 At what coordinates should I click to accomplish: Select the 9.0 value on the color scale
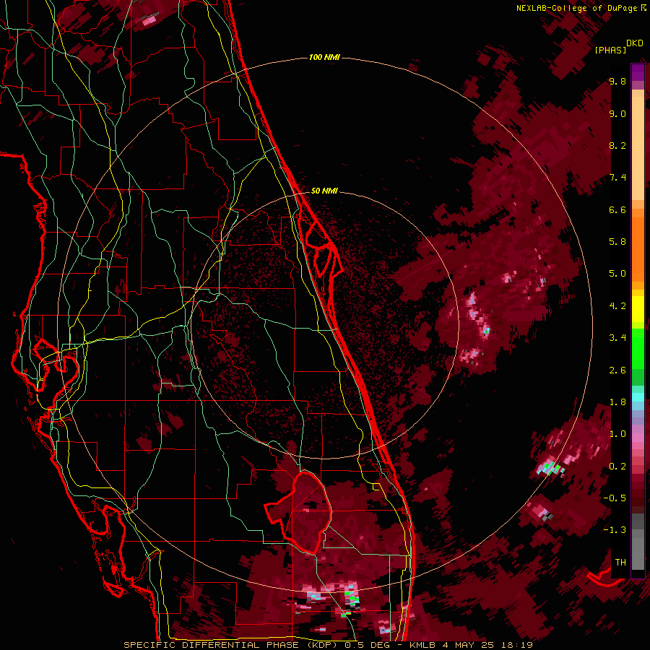coord(617,114)
